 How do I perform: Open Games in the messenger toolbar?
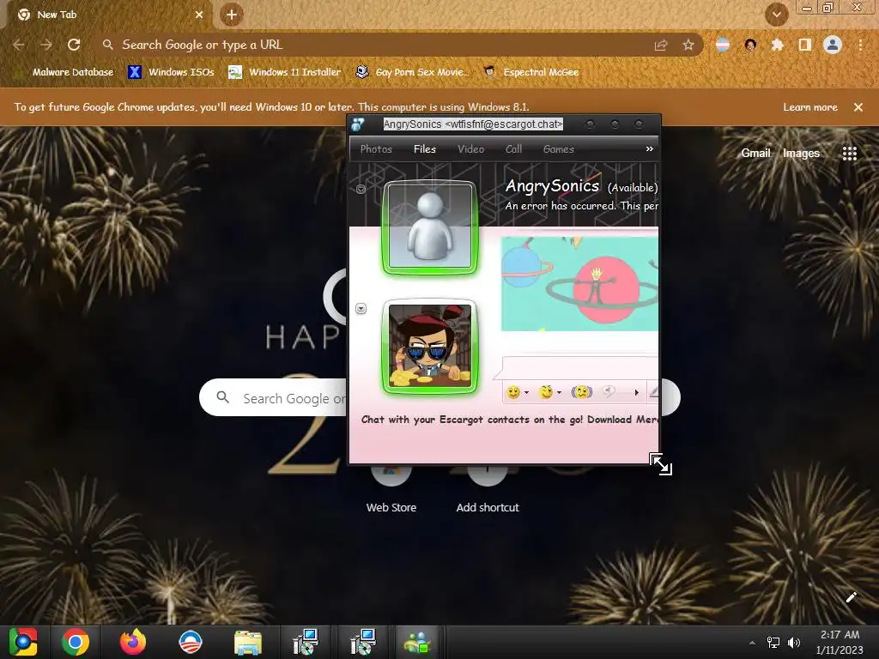click(x=558, y=149)
